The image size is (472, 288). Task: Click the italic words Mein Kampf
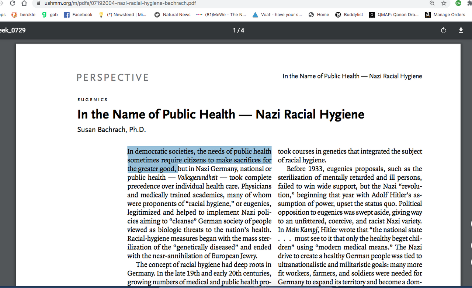[x=301, y=230]
